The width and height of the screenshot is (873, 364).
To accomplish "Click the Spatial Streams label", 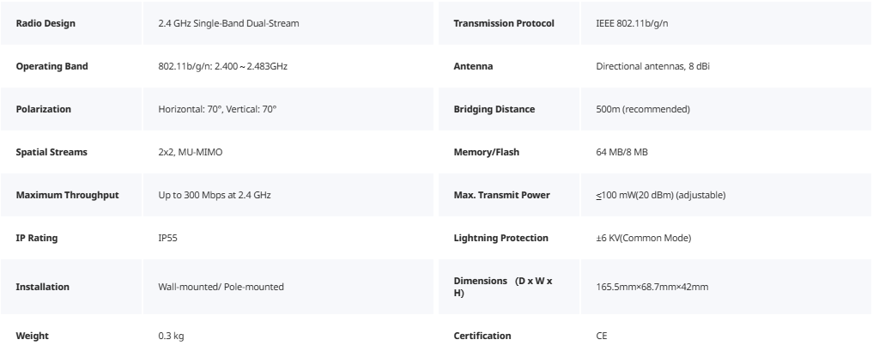I will (52, 152).
